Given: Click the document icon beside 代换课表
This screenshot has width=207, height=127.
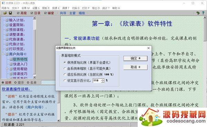Looking at the screenshot, I should 7,39.
